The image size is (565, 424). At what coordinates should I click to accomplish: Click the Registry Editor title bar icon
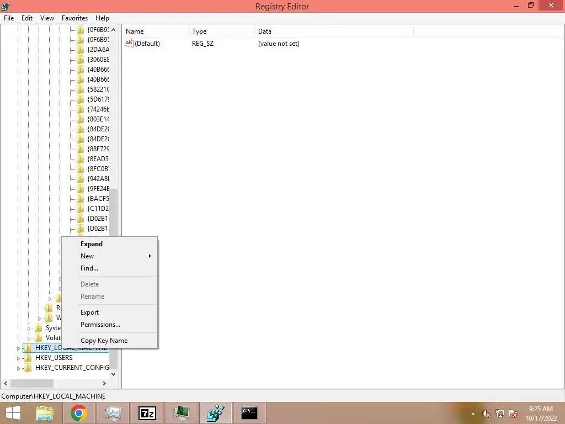tap(6, 6)
